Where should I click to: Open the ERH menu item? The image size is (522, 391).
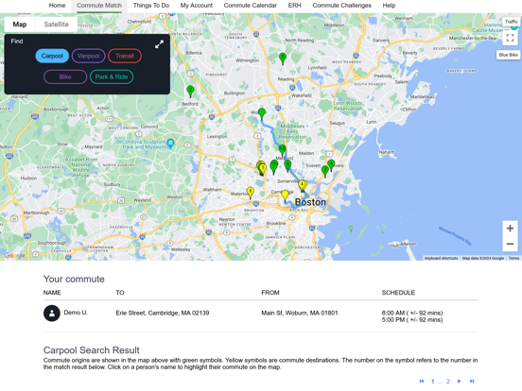coord(295,6)
